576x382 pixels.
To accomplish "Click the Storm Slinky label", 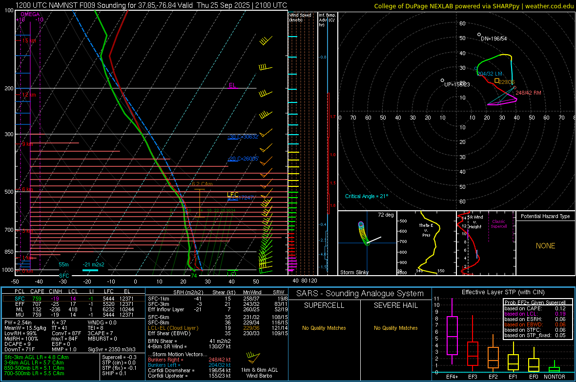I will point(354,272).
